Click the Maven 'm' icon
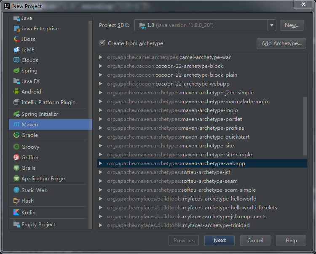Viewport: 316px width, 254px height. coord(16,125)
